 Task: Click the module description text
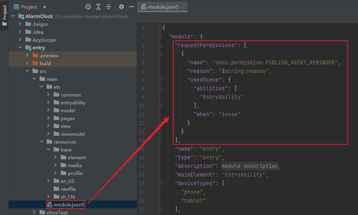(250, 166)
